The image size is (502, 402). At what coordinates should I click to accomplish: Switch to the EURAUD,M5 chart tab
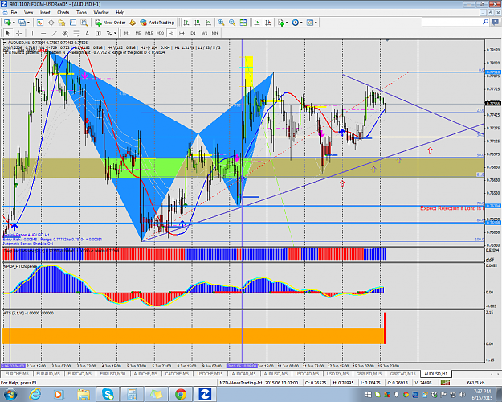(x=48, y=374)
